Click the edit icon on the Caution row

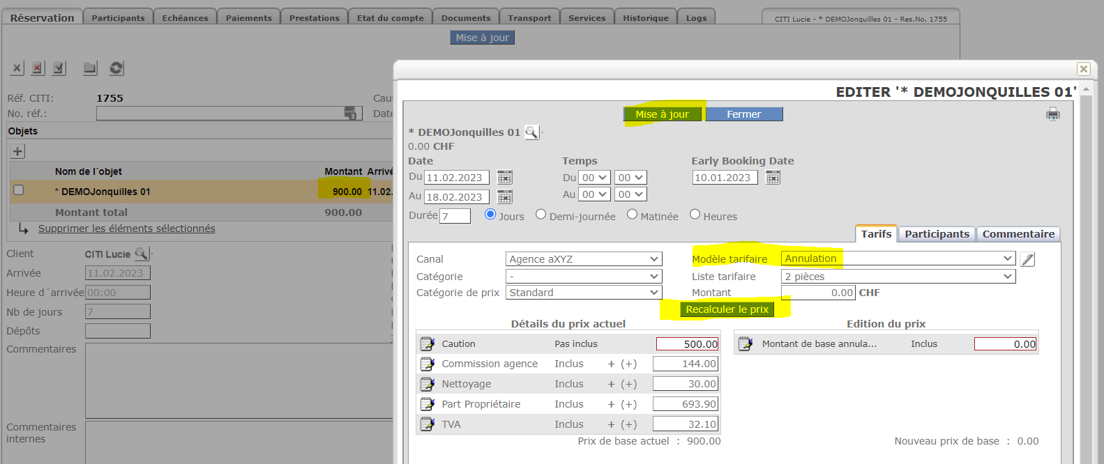tap(428, 344)
